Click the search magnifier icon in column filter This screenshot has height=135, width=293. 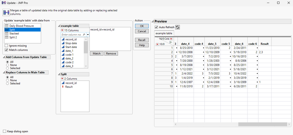coord(84,34)
